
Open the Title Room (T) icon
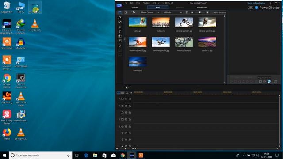coord(120,31)
